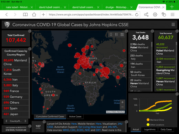The width and height of the screenshot is (179, 134).
Task: Select Cumulative Confirmed Cases map tab
Action: (50, 116)
